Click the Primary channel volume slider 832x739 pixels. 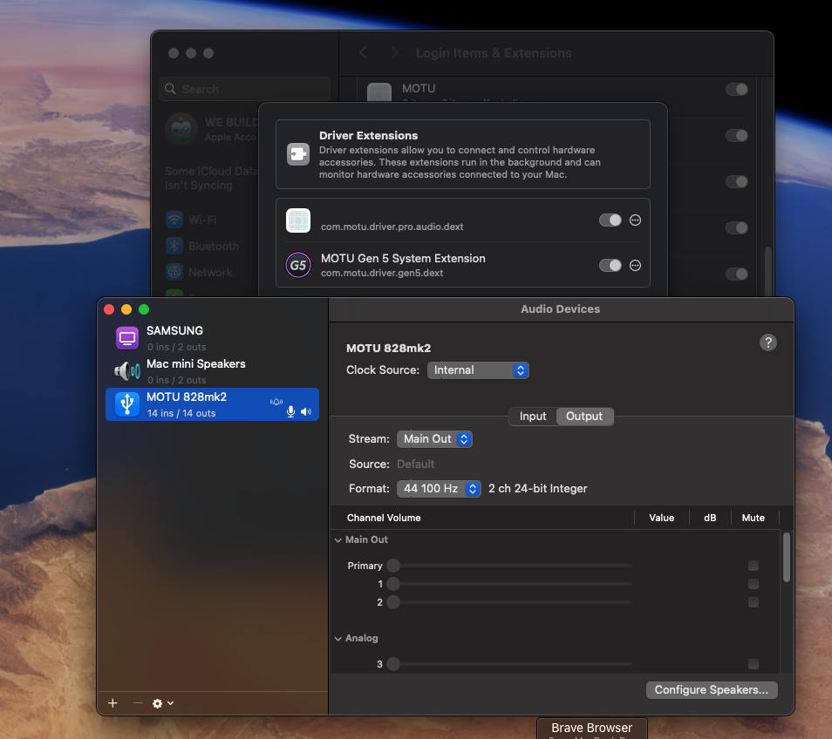tap(509, 566)
